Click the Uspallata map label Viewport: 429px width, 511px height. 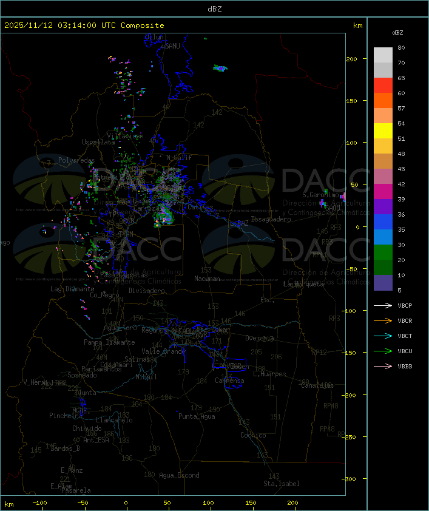(98, 142)
